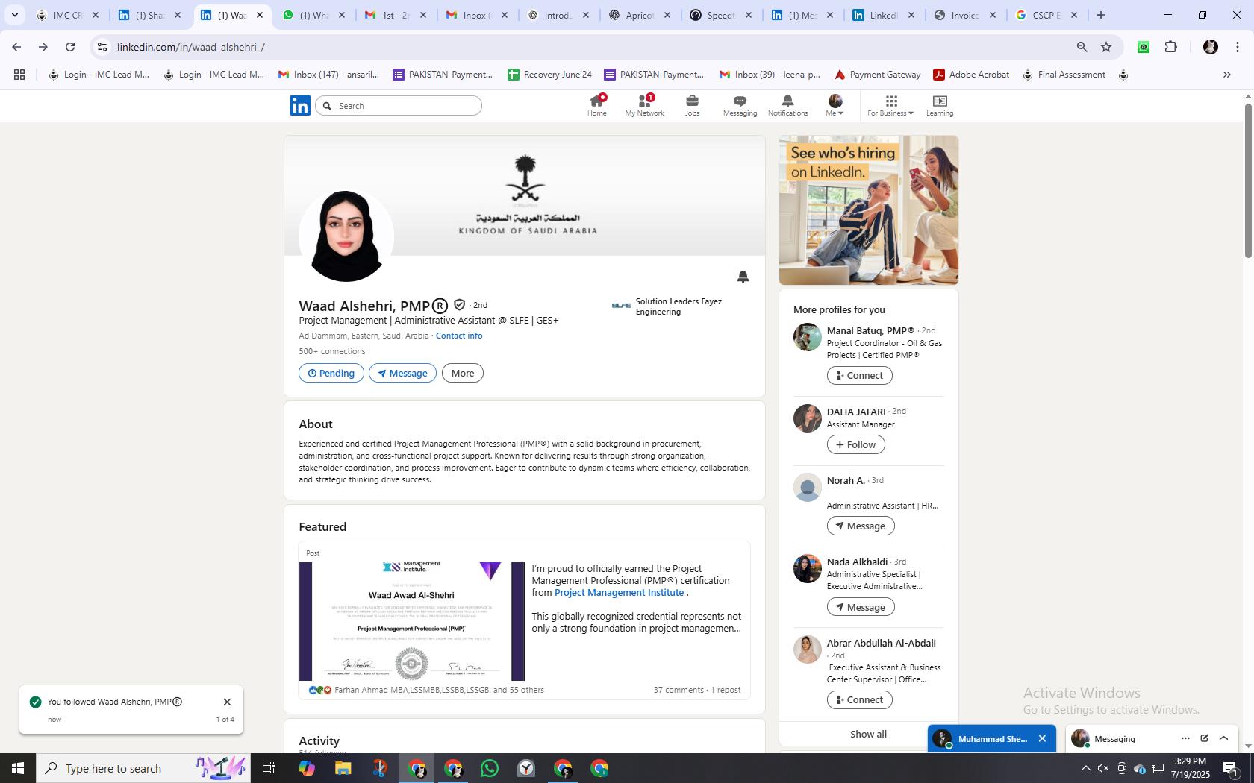This screenshot has height=783, width=1254.
Task: Switch to WhatsApp browser tab
Action: pyautogui.click(x=313, y=15)
